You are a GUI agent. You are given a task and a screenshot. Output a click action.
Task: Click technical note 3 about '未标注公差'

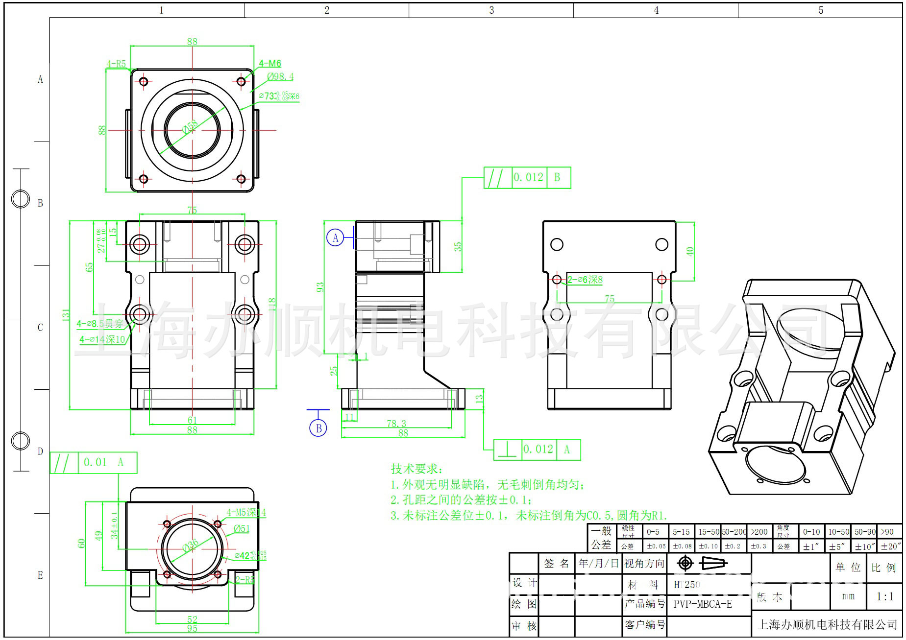[529, 516]
